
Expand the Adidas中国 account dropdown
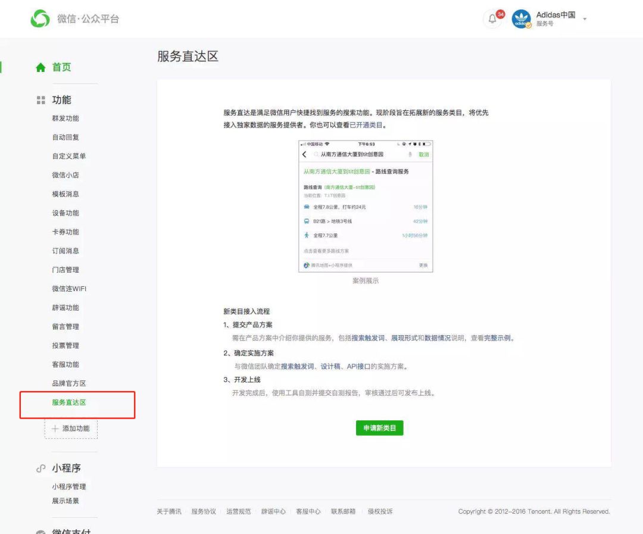click(584, 19)
